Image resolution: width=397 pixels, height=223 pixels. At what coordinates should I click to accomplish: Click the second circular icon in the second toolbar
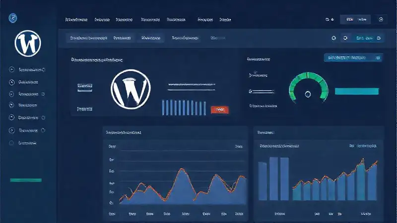[345, 38]
